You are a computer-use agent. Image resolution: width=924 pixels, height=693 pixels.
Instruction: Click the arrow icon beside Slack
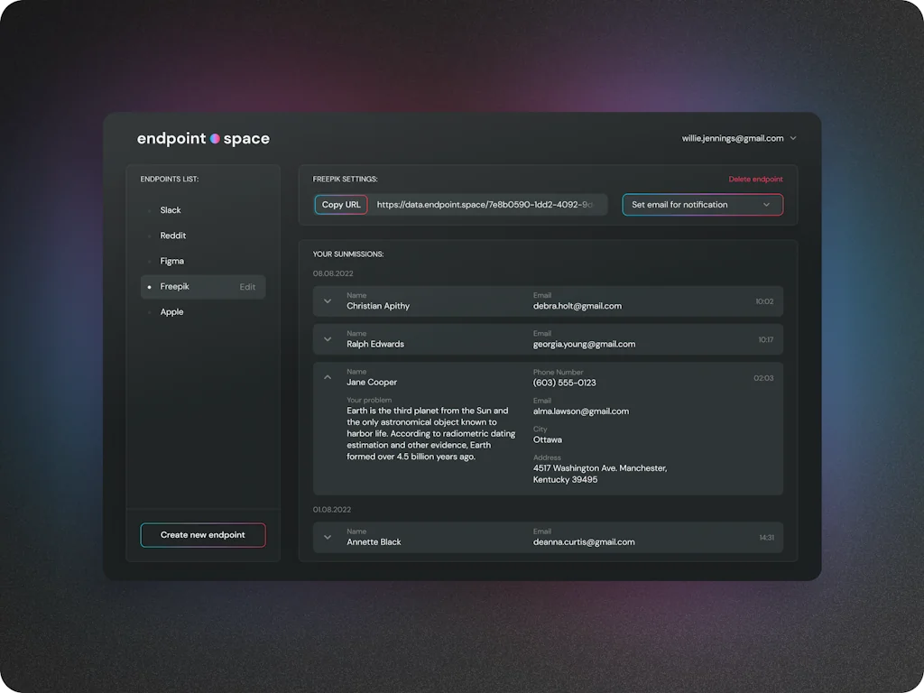[150, 210]
